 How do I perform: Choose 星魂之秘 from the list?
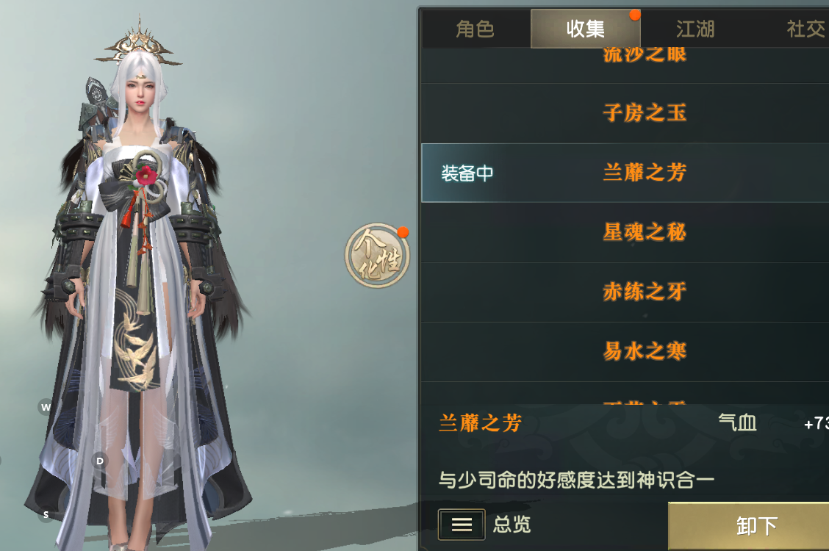point(625,232)
